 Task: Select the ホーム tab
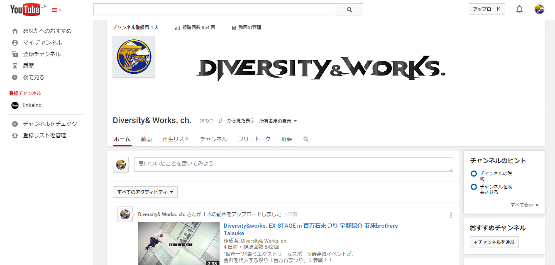122,139
